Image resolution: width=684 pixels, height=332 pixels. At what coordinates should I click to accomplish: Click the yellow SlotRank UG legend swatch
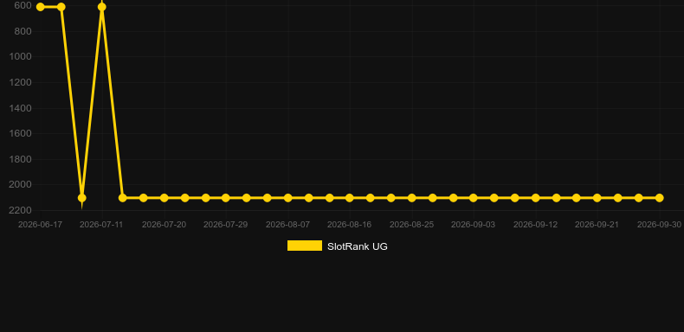[x=305, y=246]
